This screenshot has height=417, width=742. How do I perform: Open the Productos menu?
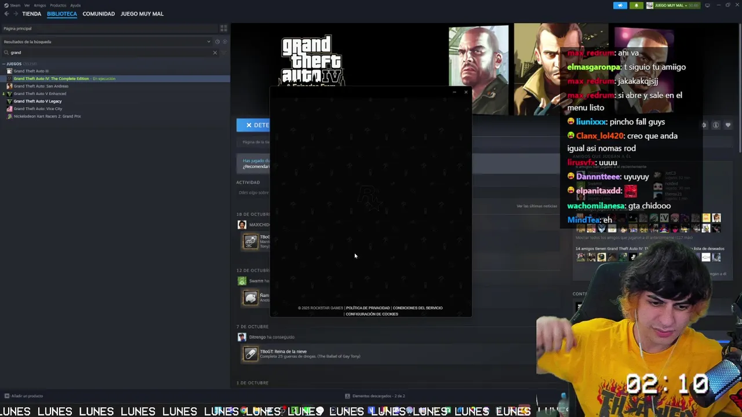pyautogui.click(x=58, y=5)
